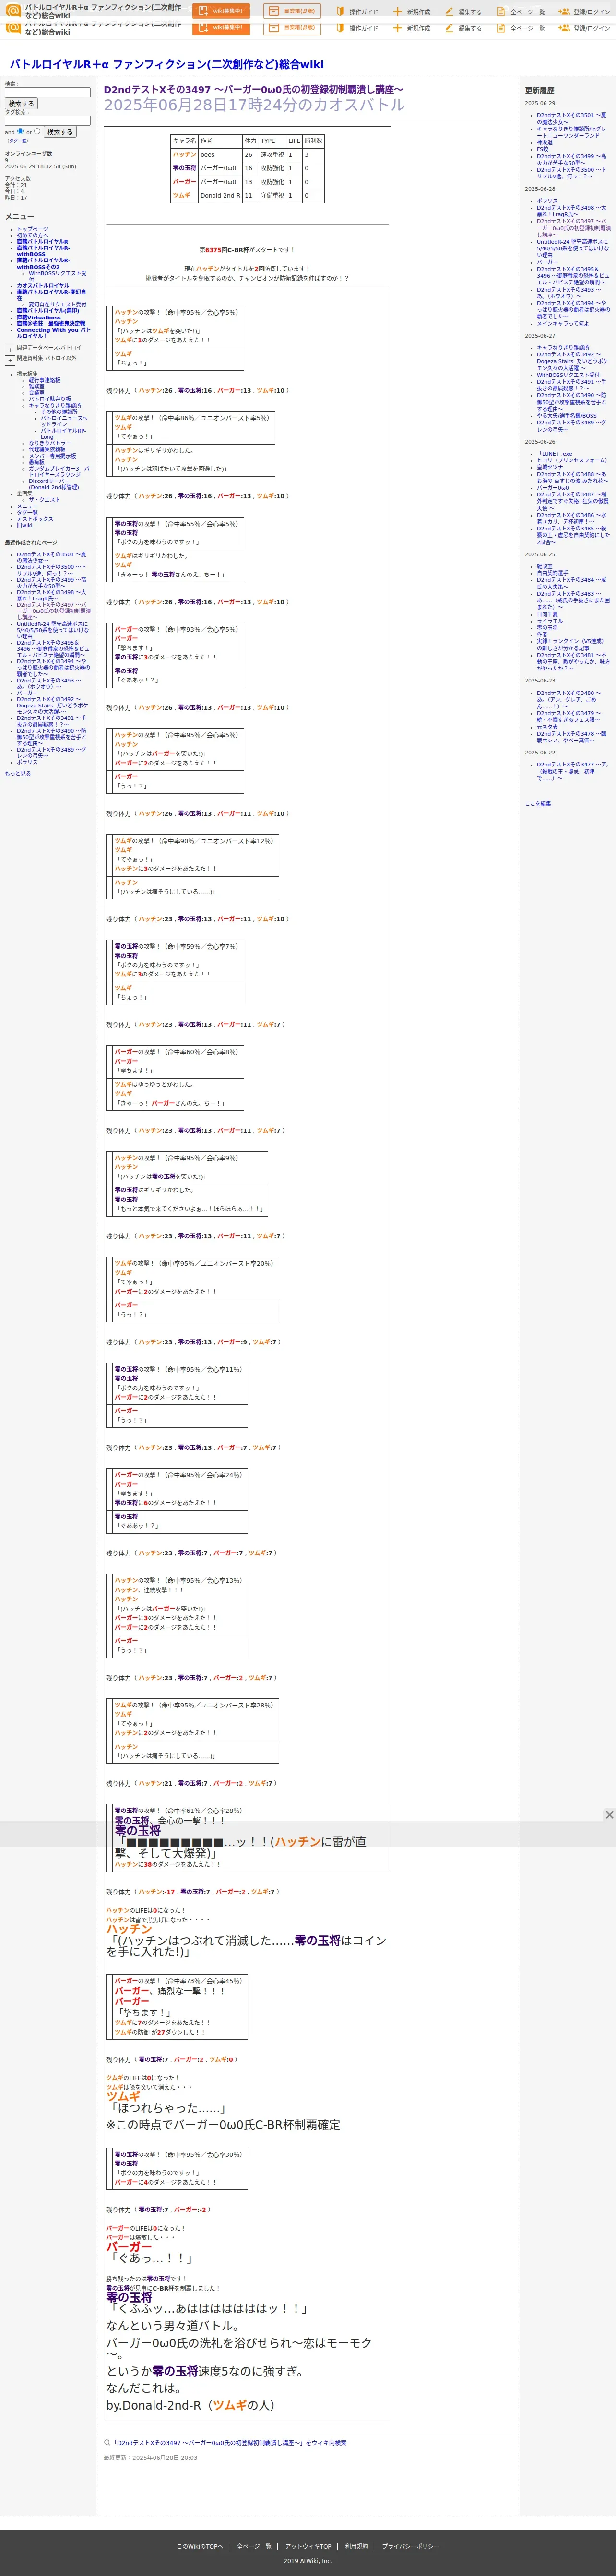Click the 守備重視 TYPE cell
Image resolution: width=616 pixels, height=2576 pixels.
(x=272, y=195)
